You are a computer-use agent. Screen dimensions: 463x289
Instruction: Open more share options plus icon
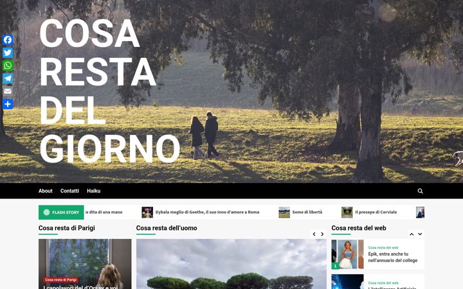point(8,104)
